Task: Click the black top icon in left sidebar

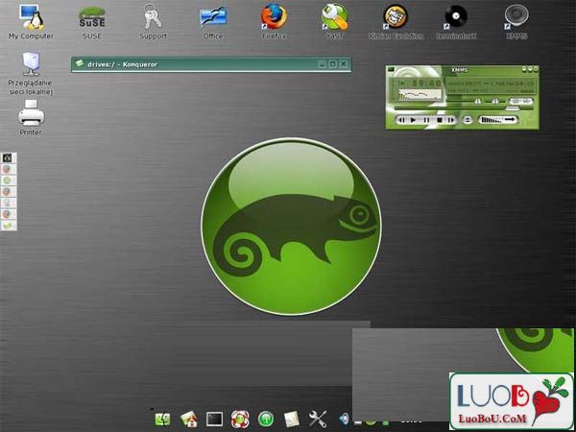Action: (x=8, y=158)
